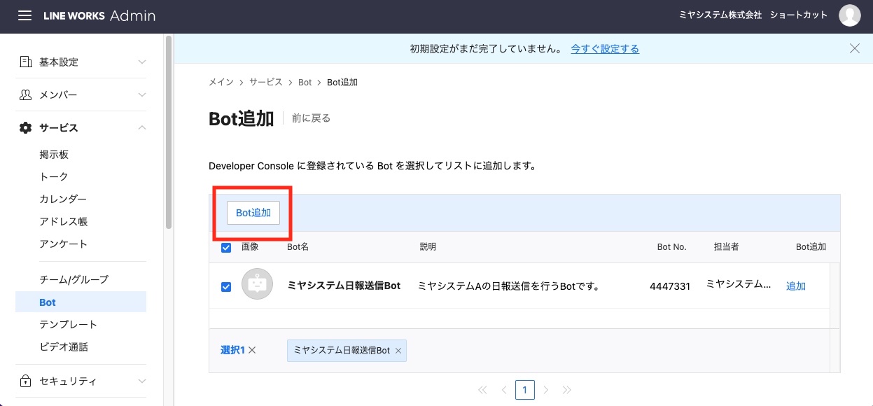Open the hamburger menu icon

point(25,15)
